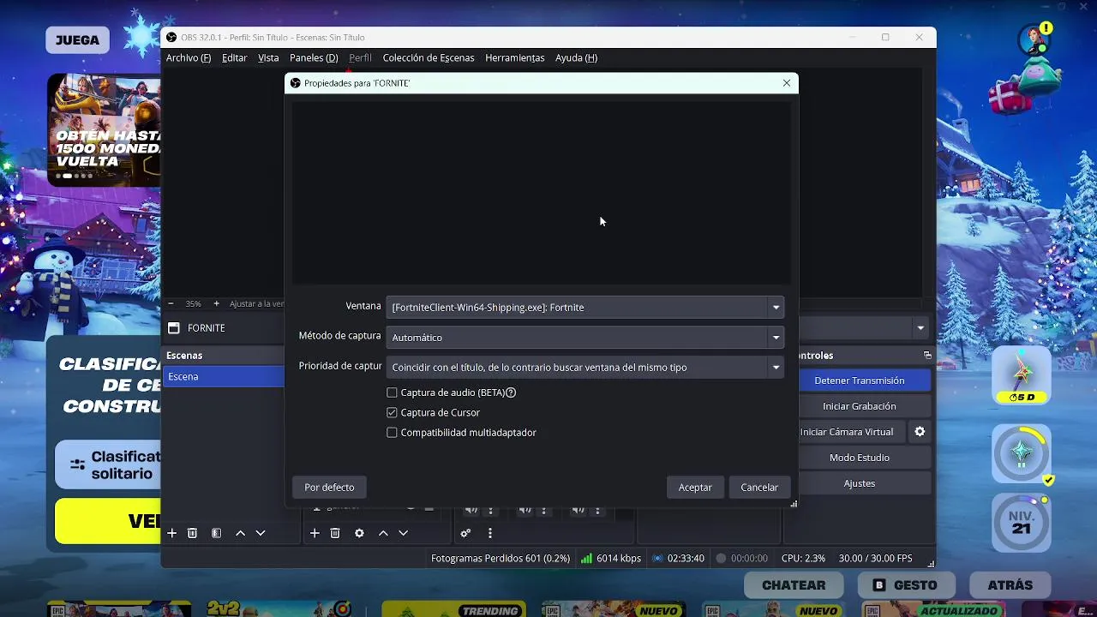Add a new scene with plus icon in Escenas panel
This screenshot has width=1097, height=617.
click(171, 533)
